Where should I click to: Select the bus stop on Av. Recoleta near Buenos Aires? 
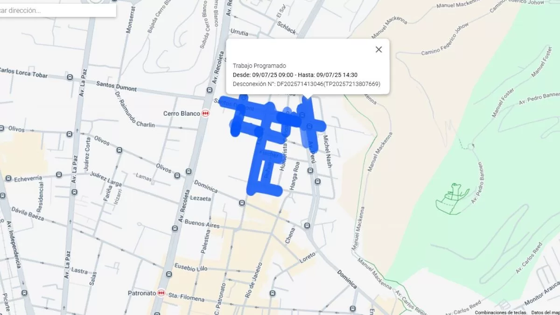point(175,229)
